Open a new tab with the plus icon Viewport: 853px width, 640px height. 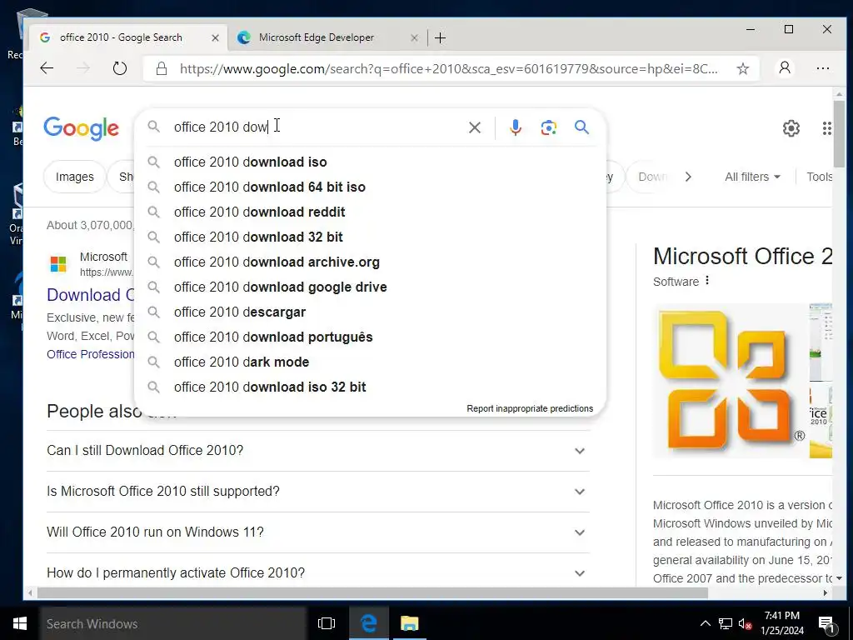coord(440,37)
